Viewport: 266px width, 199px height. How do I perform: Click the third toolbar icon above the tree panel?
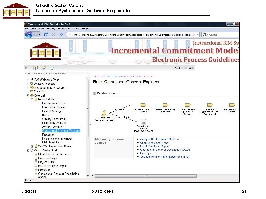click(x=44, y=68)
